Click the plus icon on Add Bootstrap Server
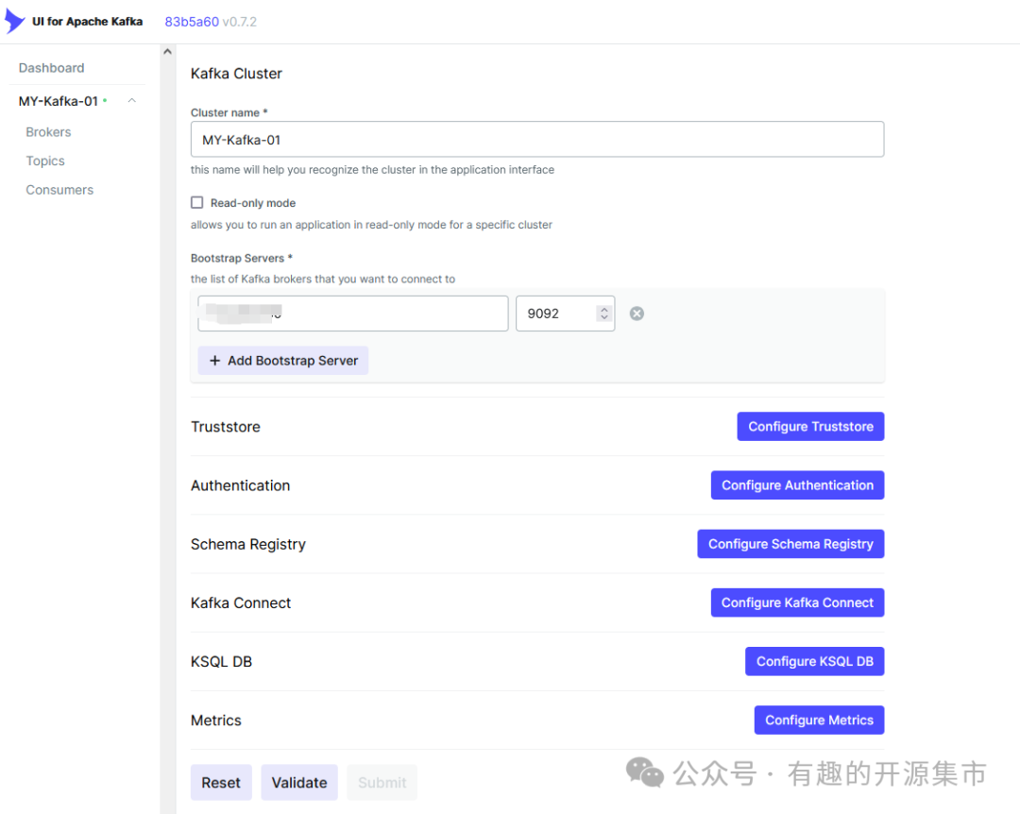The width and height of the screenshot is (1020, 814). 214,361
